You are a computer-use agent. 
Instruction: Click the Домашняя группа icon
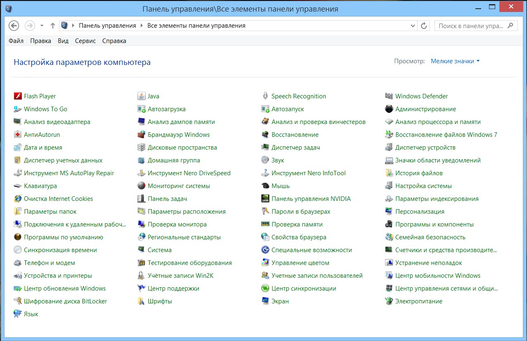click(142, 160)
